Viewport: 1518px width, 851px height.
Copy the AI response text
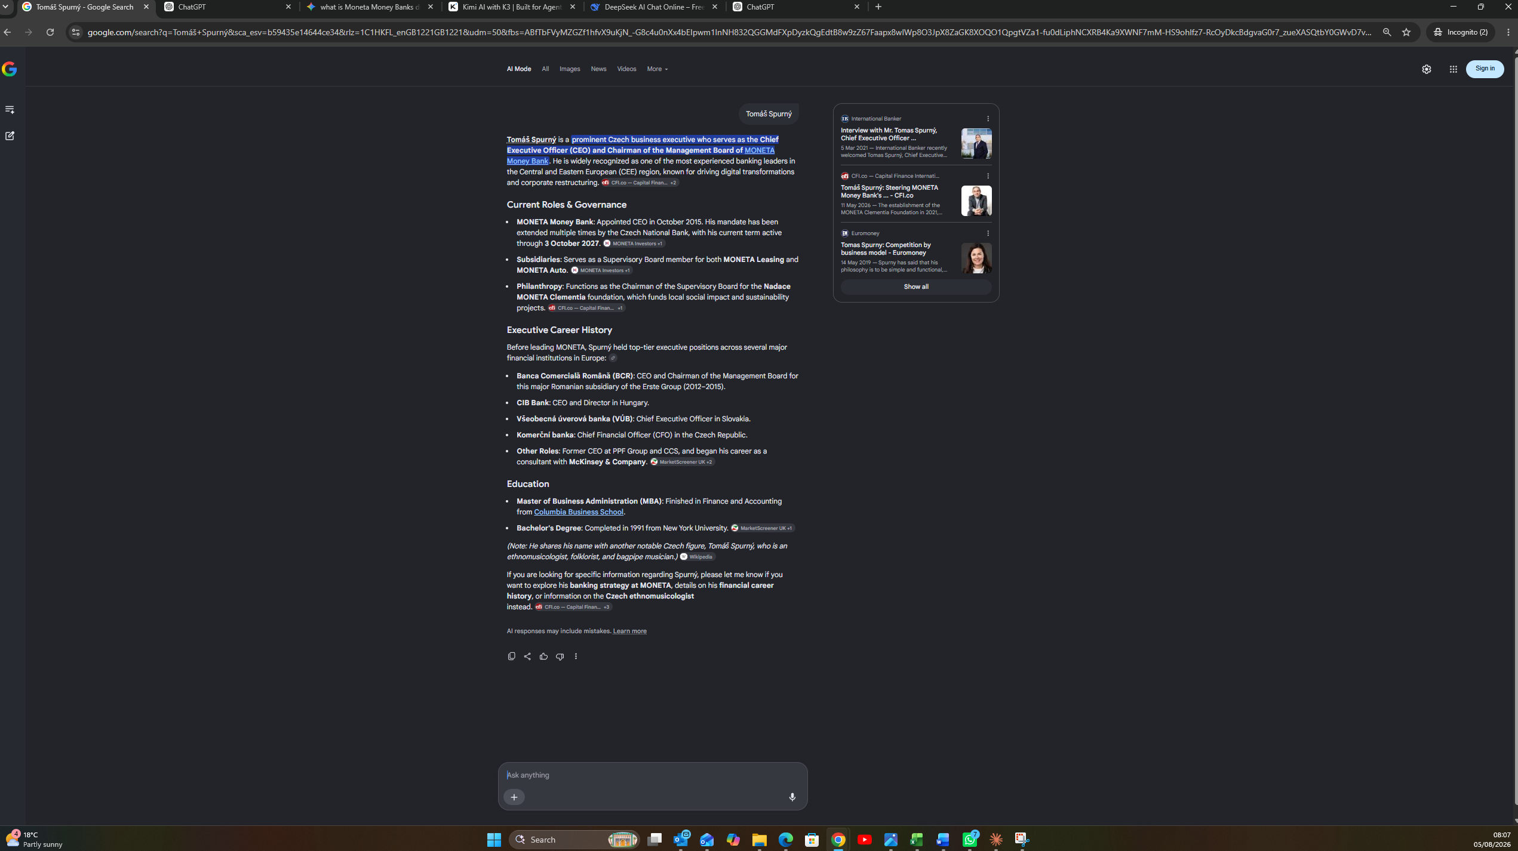511,656
